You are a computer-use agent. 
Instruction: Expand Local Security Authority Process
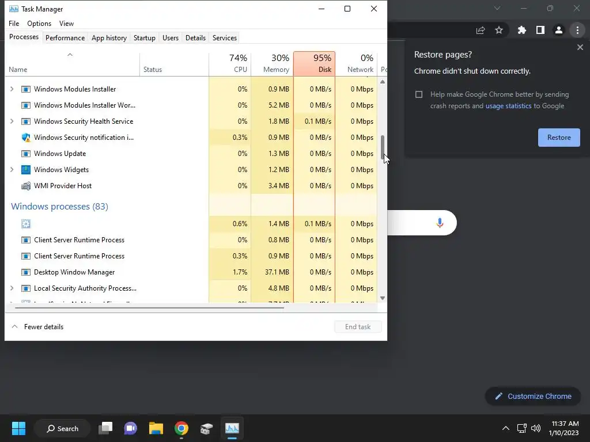[x=12, y=288]
